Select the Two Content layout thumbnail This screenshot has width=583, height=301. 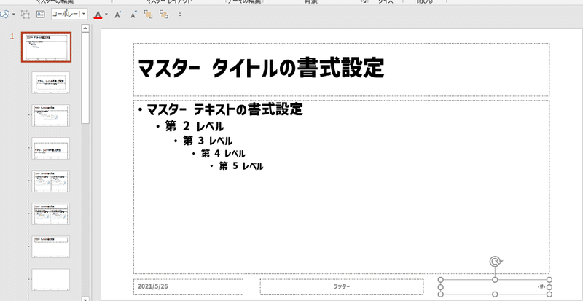tap(50, 181)
